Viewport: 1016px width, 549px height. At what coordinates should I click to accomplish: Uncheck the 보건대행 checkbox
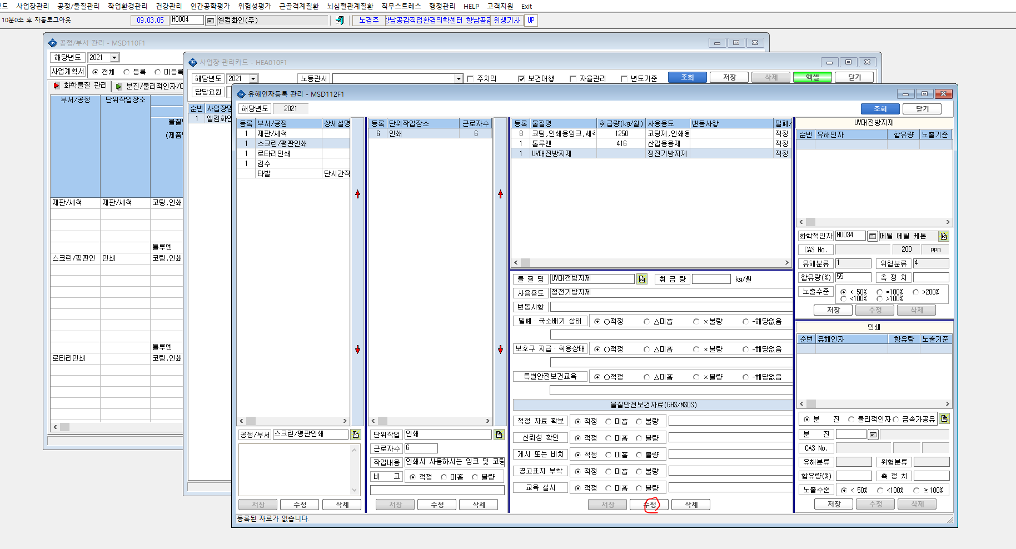(x=521, y=79)
